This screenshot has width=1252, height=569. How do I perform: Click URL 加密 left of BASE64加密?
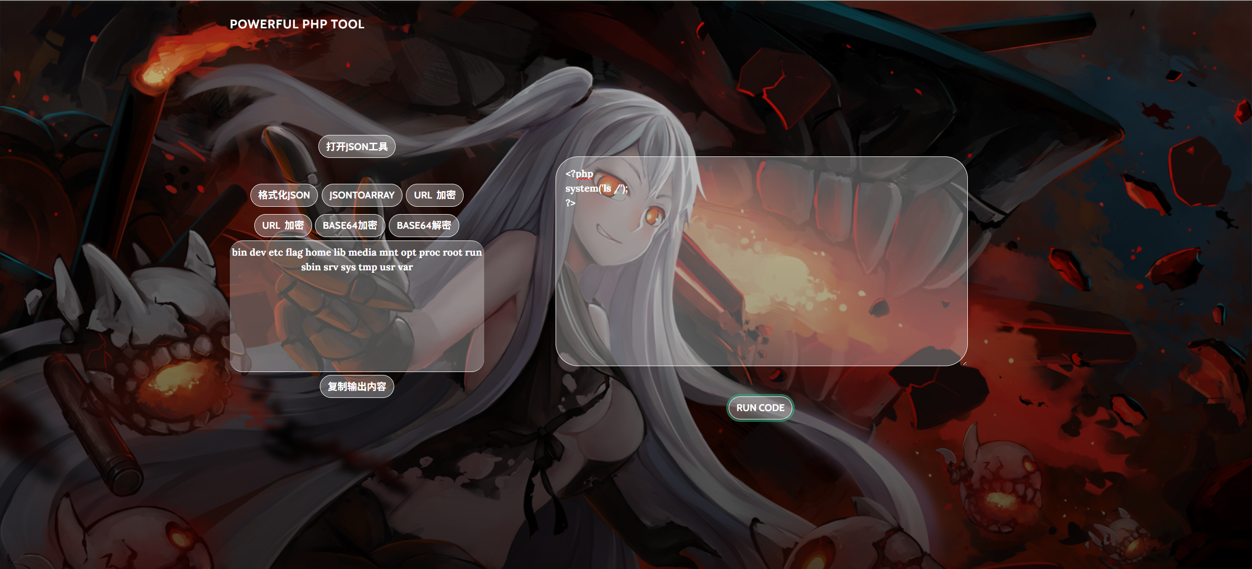(x=283, y=225)
